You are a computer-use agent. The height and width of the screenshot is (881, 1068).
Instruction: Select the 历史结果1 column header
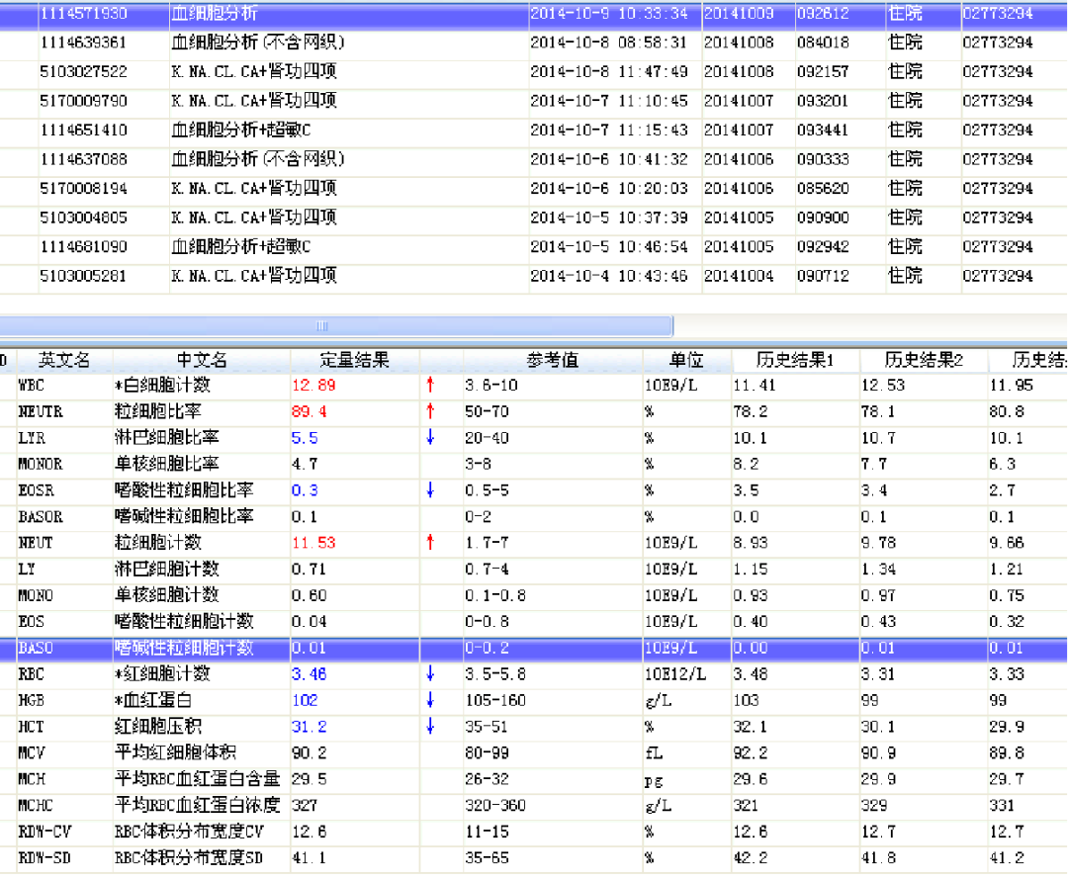pos(795,360)
